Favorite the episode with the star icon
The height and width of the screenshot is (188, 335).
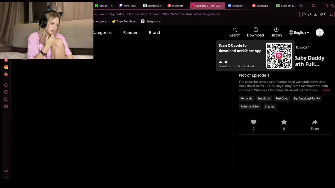(284, 122)
